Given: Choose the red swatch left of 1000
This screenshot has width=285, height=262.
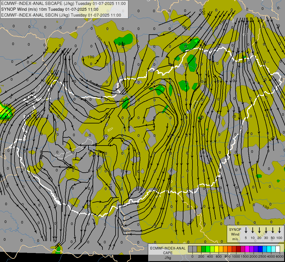Looking at the screenshot, I should 234,249.
